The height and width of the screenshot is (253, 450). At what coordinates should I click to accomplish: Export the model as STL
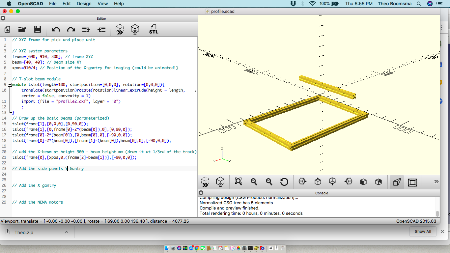(153, 29)
